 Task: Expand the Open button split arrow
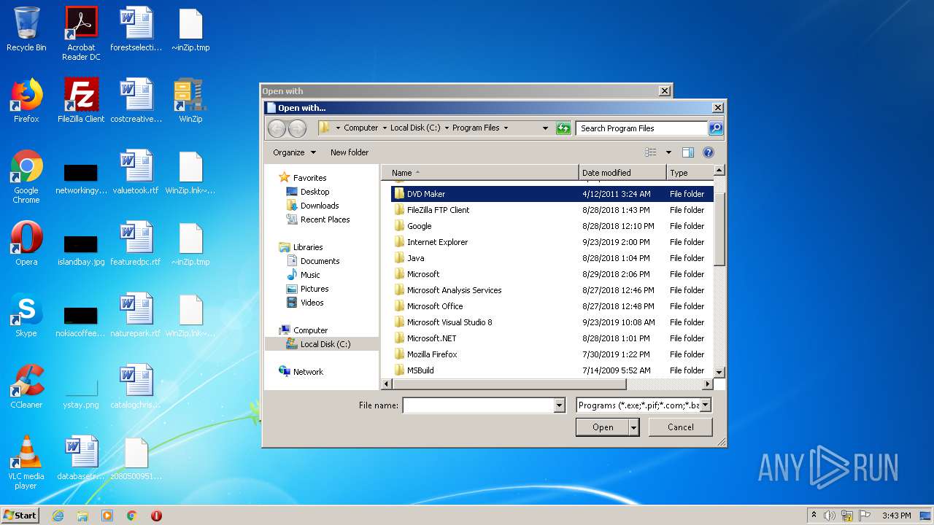click(x=634, y=427)
